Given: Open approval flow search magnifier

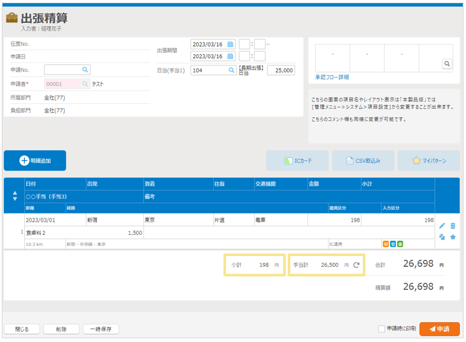Looking at the screenshot, I should point(447,64).
